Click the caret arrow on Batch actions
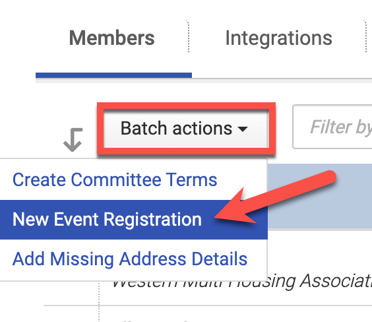The width and height of the screenshot is (372, 322). (x=243, y=129)
